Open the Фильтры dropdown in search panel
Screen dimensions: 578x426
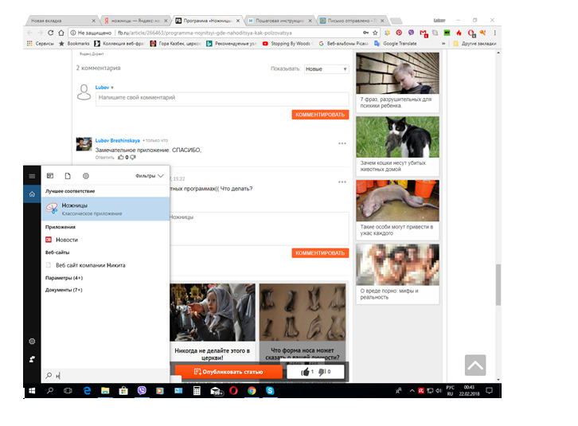coord(149,176)
